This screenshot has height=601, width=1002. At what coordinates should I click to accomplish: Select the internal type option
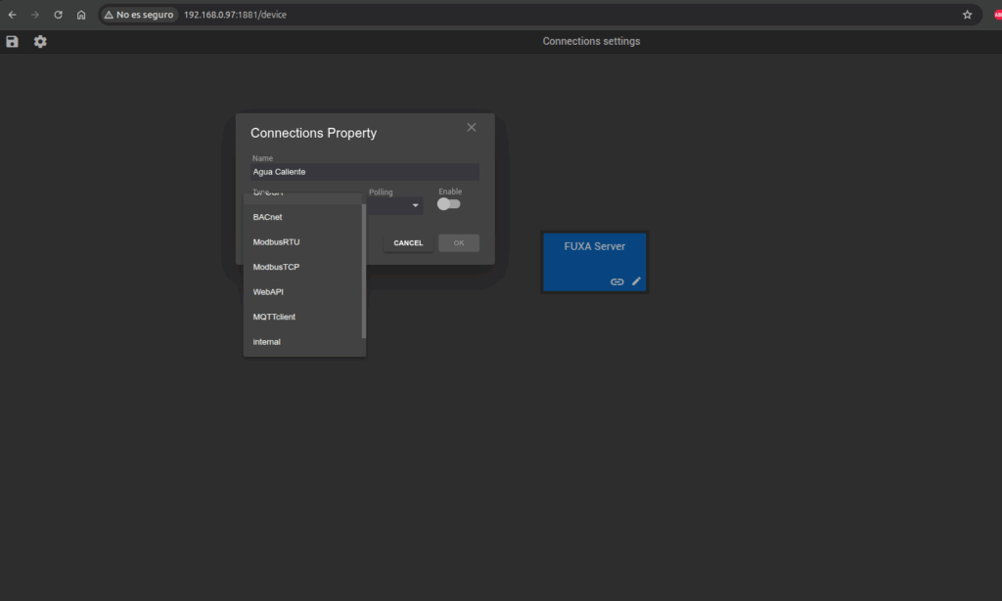click(266, 342)
